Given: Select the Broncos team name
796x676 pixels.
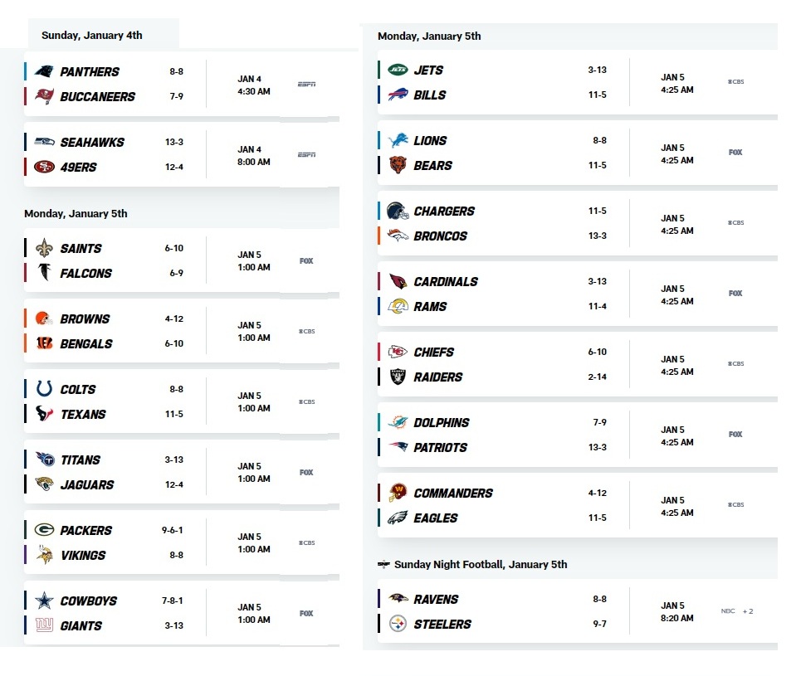Looking at the screenshot, I should click(440, 236).
